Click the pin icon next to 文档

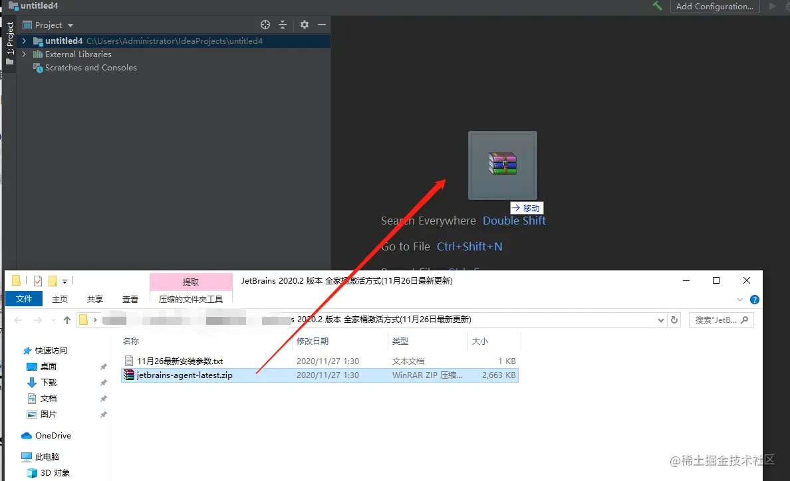tap(103, 399)
